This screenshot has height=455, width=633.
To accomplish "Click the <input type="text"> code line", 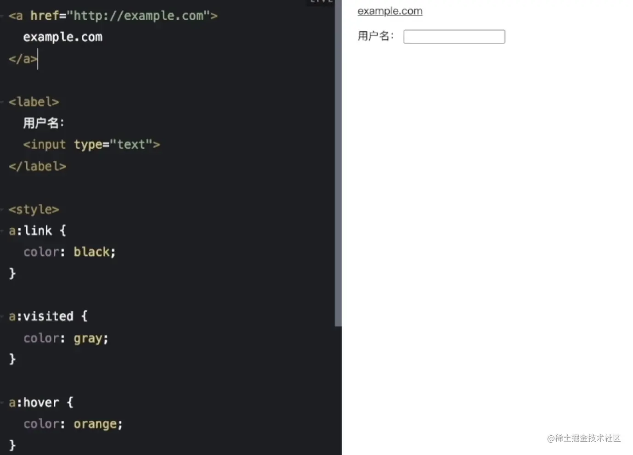I will click(91, 145).
